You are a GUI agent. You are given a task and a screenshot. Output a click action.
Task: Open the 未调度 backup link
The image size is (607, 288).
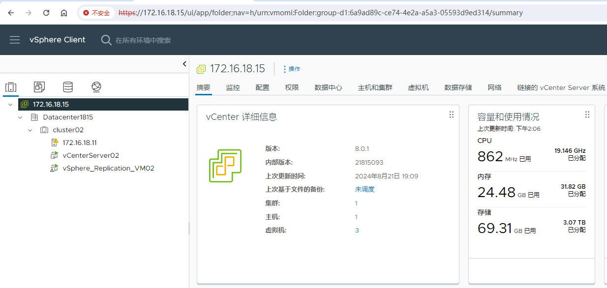(x=364, y=189)
